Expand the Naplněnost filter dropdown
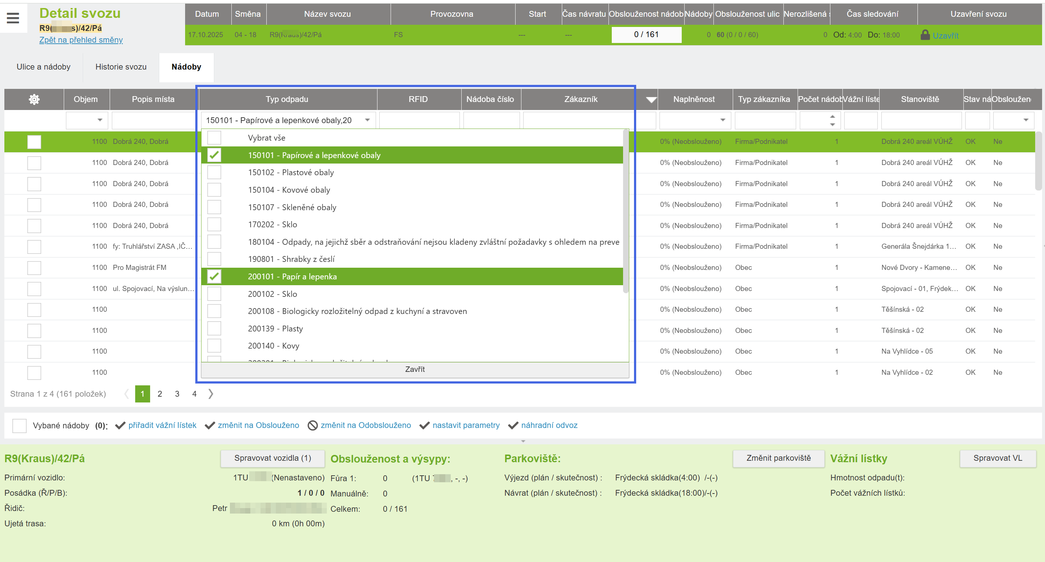Screen dimensions: 1045x562 (x=723, y=120)
